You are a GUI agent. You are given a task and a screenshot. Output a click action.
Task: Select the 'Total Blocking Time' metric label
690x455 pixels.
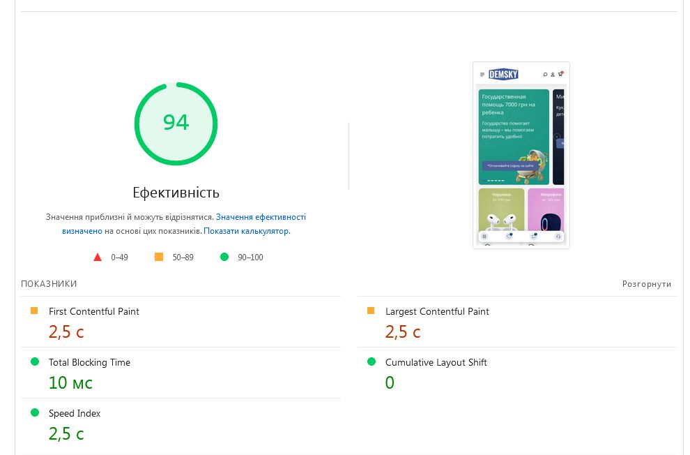(x=89, y=362)
